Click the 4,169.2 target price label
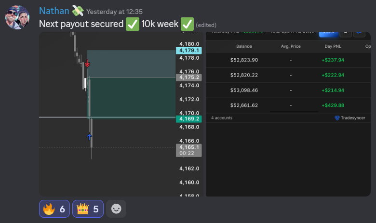 189,119
